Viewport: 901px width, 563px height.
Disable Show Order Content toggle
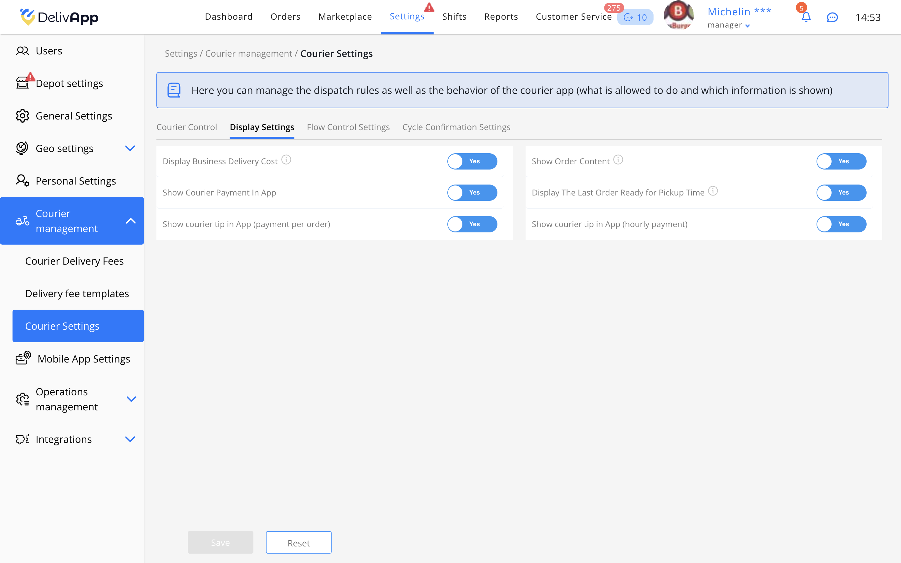point(841,161)
